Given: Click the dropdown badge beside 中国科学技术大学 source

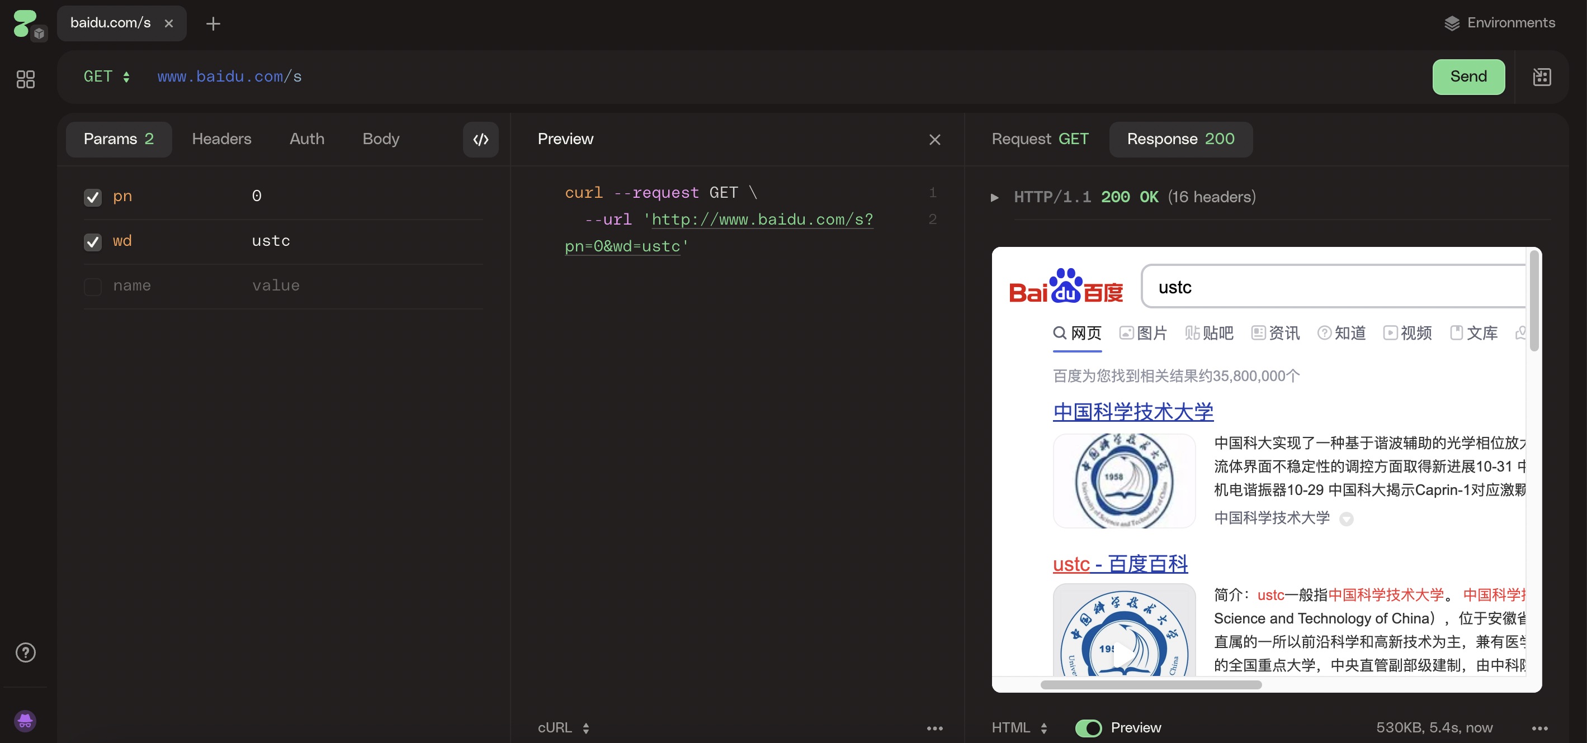Looking at the screenshot, I should [x=1347, y=519].
